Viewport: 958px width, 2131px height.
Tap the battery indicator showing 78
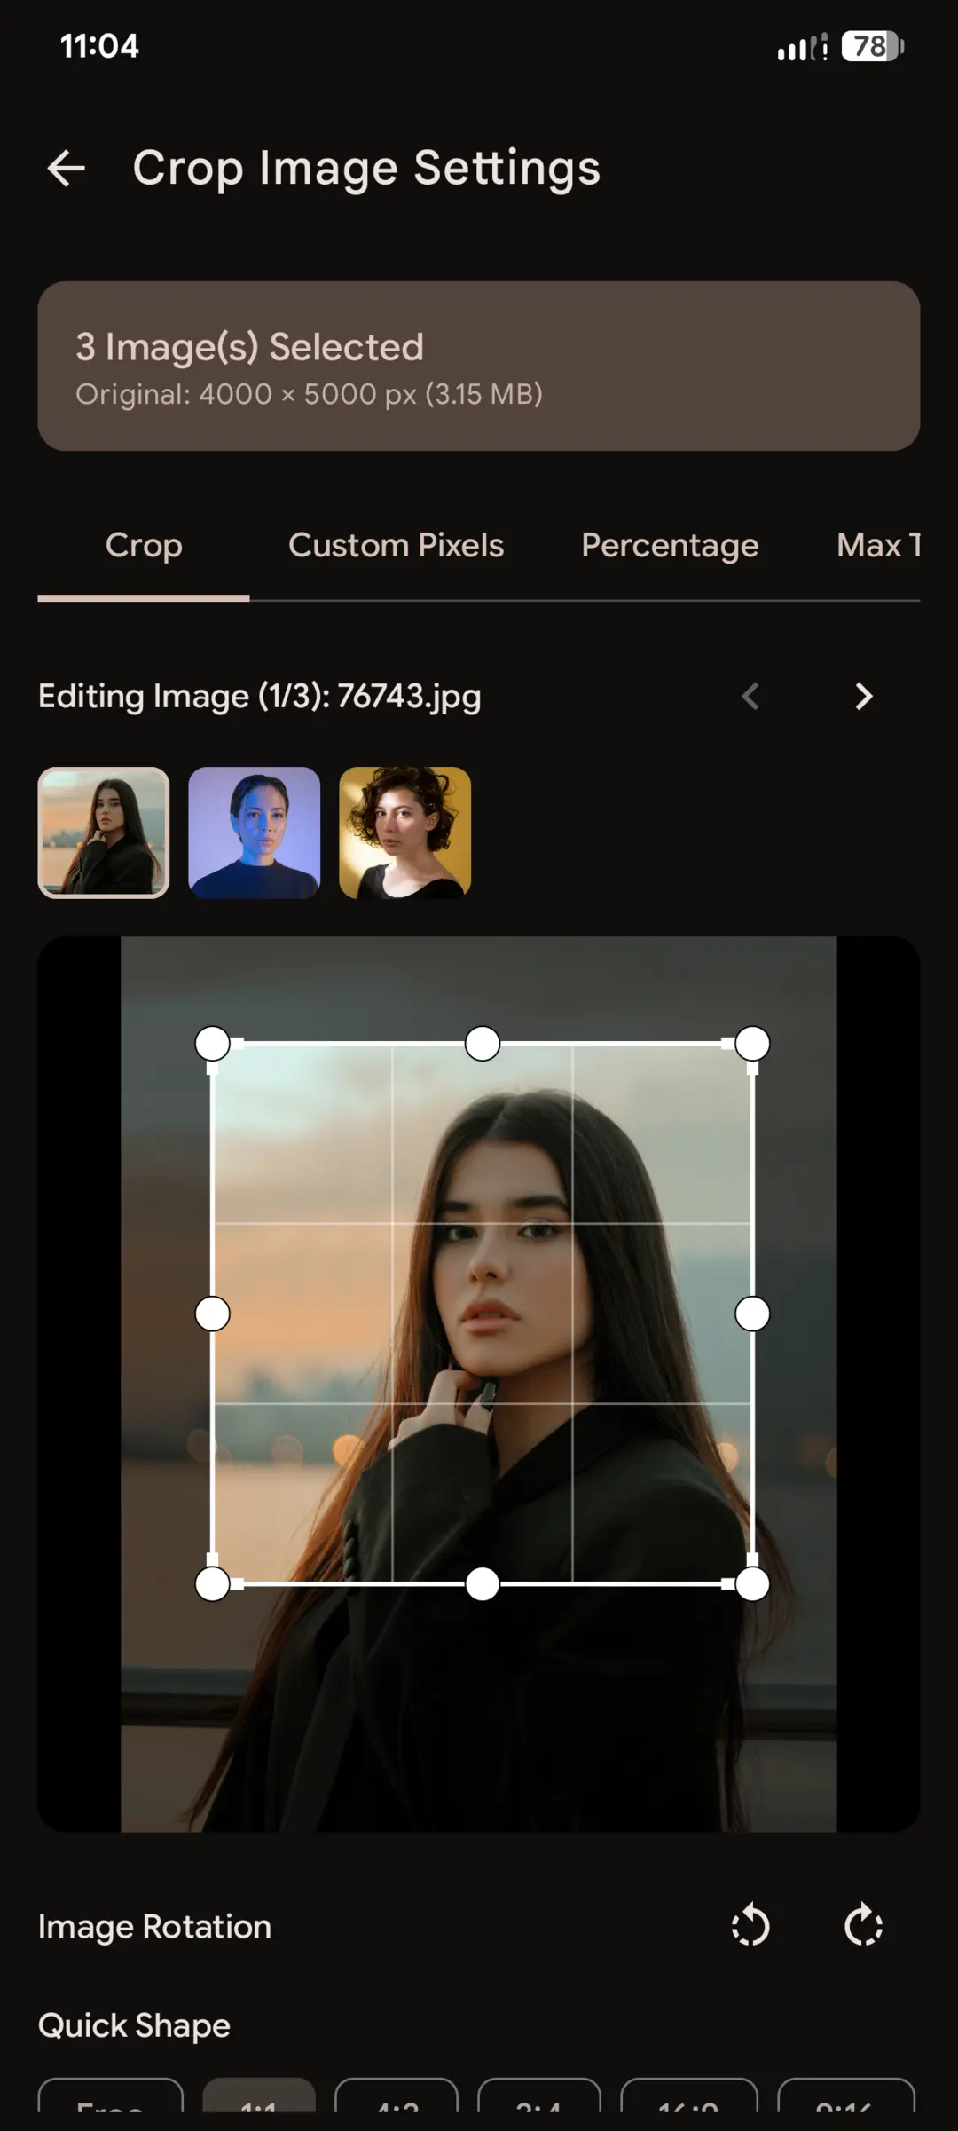pos(873,46)
